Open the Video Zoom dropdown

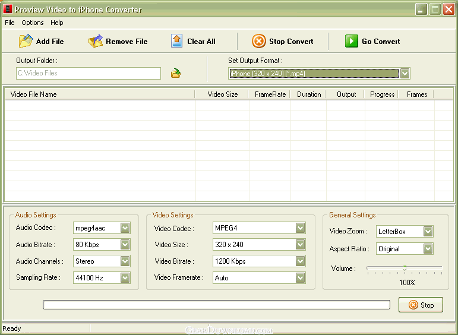405,231
